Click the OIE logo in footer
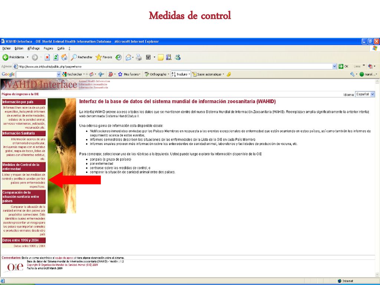 click(x=15, y=267)
